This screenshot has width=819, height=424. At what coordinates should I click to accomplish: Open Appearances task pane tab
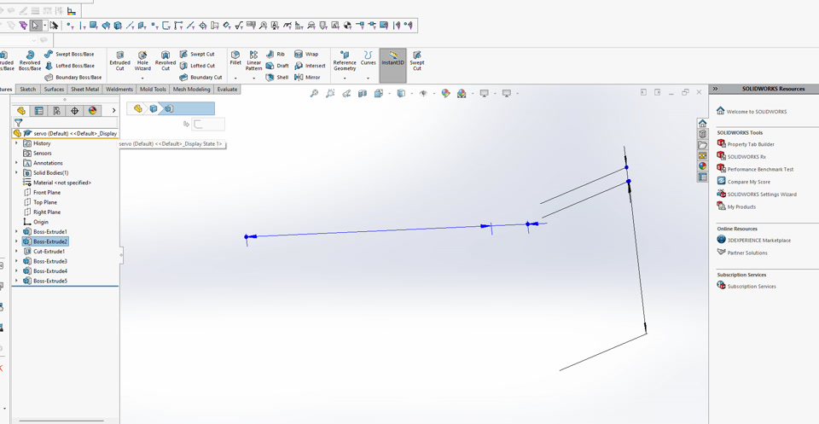pos(702,166)
